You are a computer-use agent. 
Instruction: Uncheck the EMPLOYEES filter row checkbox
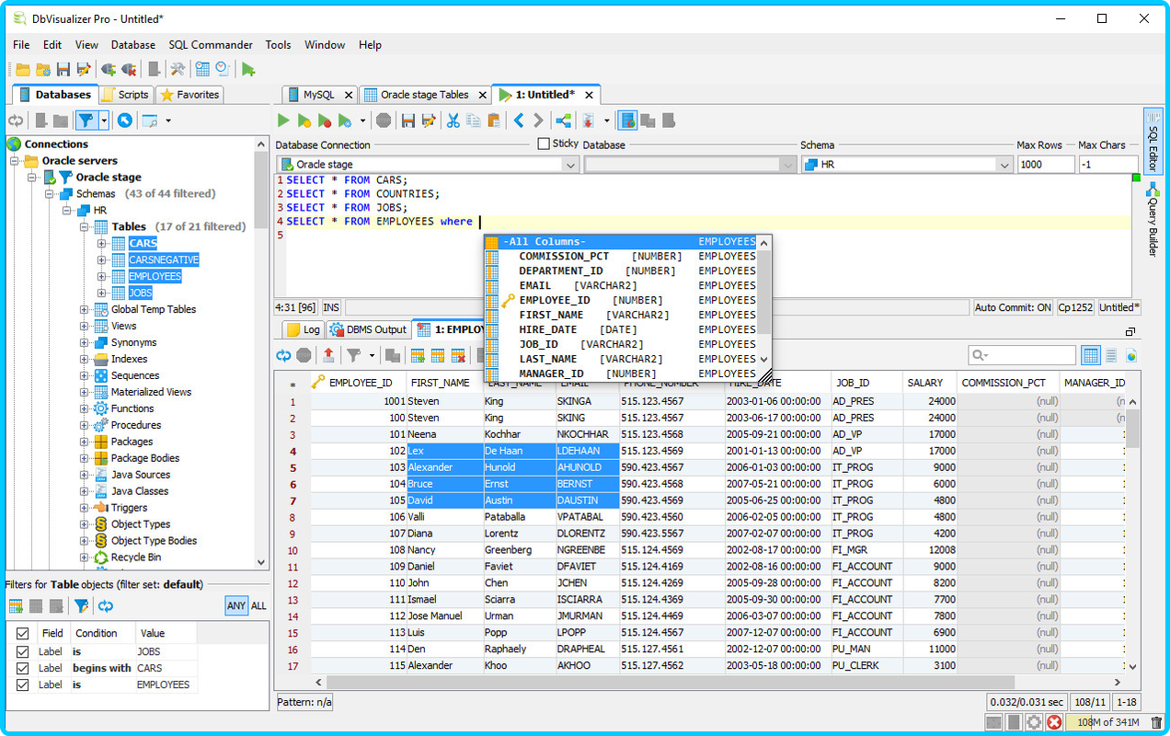point(23,684)
